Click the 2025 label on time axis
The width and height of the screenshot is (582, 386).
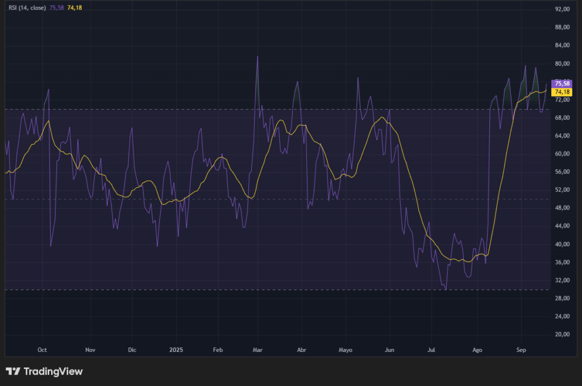pos(175,350)
